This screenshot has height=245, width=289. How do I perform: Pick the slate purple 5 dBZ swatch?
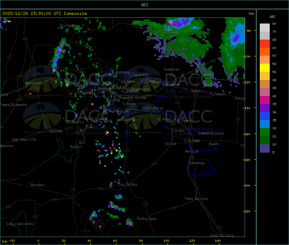coord(265,148)
